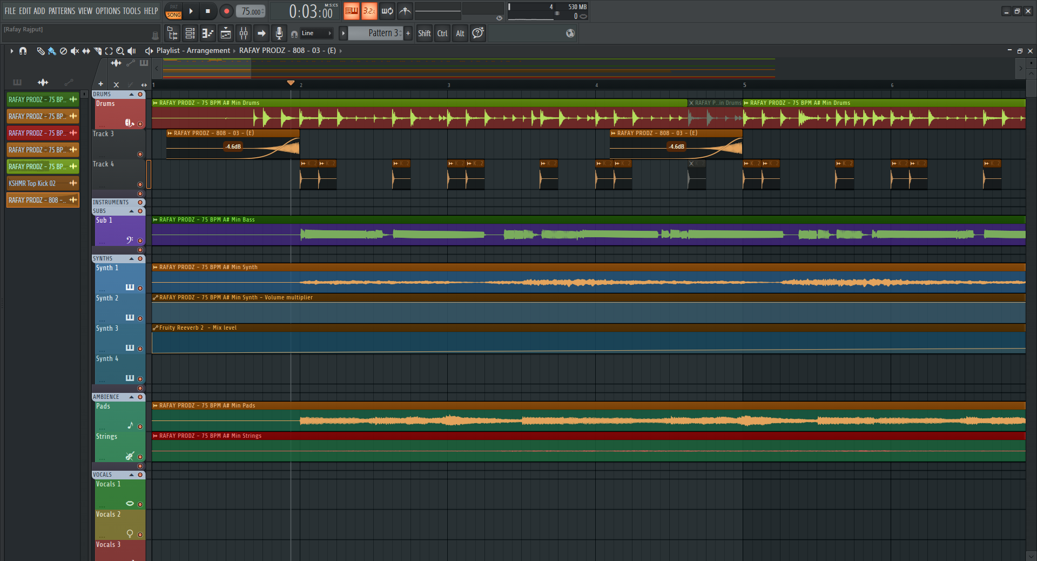Click the Record button
This screenshot has width=1037, height=561.
(x=226, y=11)
